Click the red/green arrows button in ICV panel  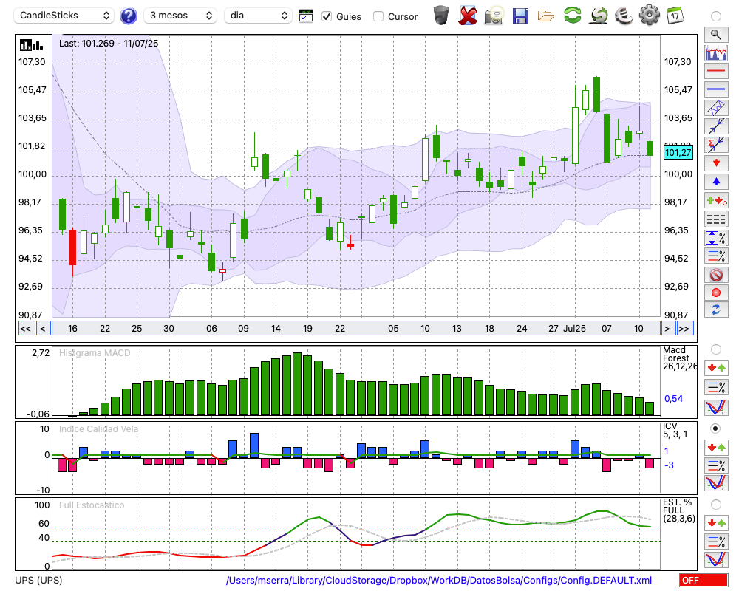coord(716,447)
